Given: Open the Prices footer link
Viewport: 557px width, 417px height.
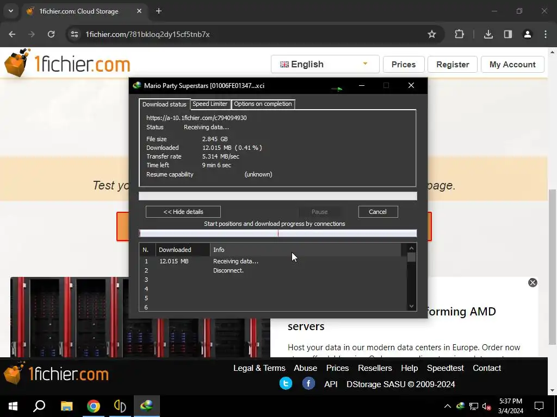Looking at the screenshot, I should pyautogui.click(x=337, y=368).
